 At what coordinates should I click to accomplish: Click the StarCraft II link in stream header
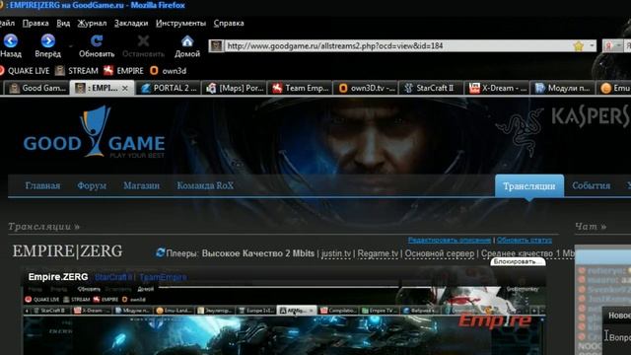tap(113, 277)
